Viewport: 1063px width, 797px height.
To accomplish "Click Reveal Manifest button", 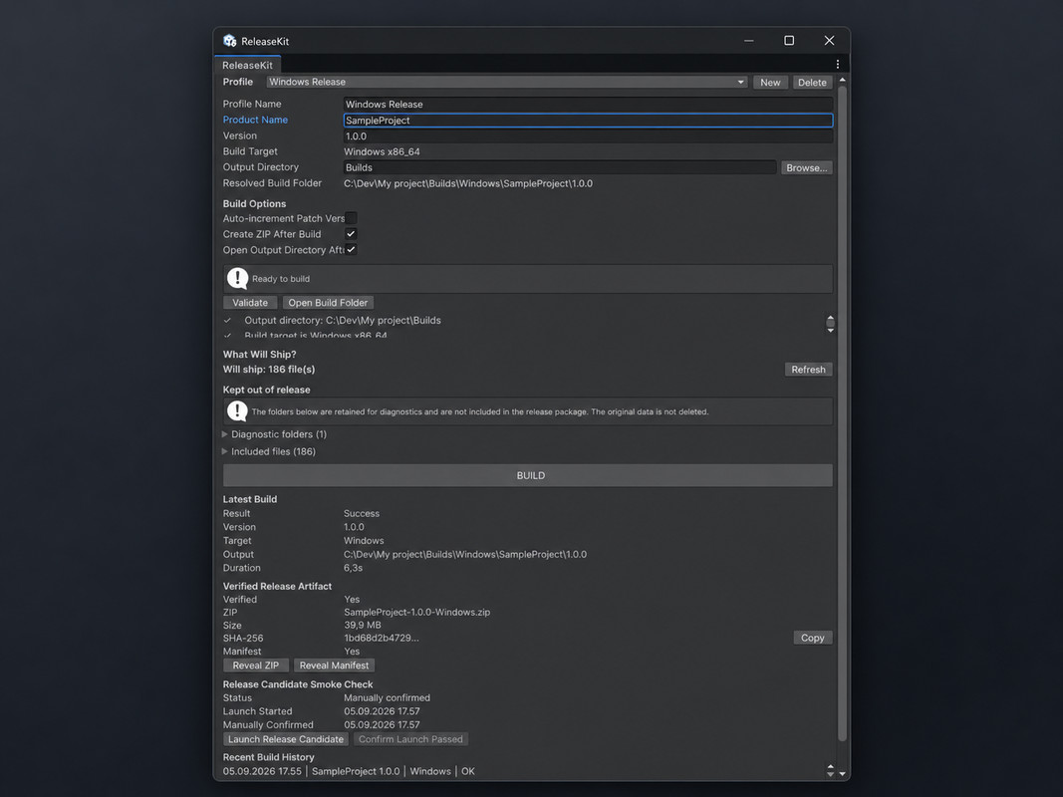I will [x=334, y=665].
